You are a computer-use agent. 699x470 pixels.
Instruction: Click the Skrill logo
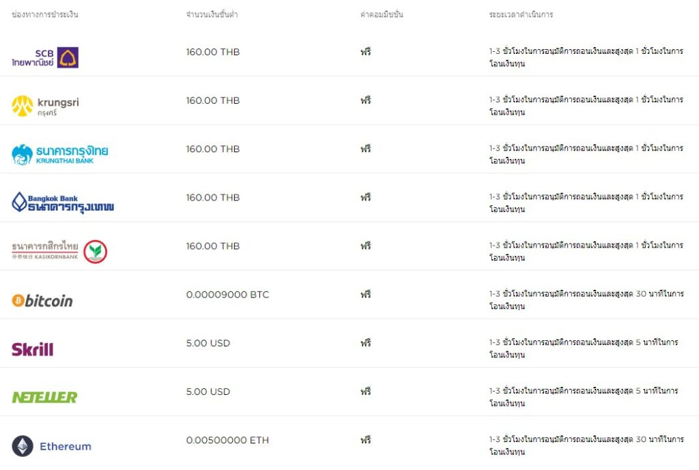point(33,349)
